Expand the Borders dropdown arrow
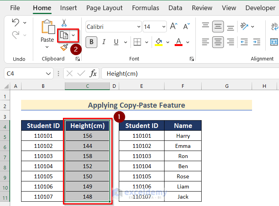Screen dimensions: 279x206 point(147,42)
